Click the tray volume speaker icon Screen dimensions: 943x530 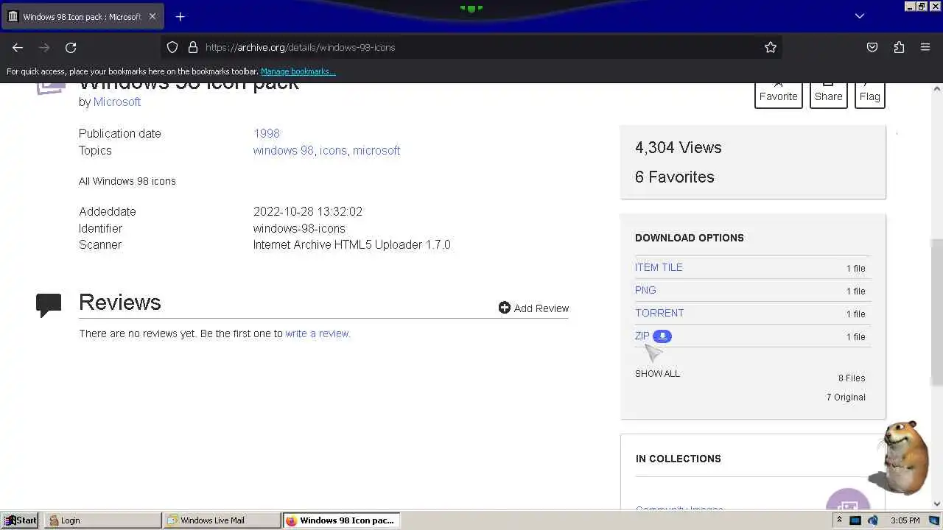click(x=873, y=520)
